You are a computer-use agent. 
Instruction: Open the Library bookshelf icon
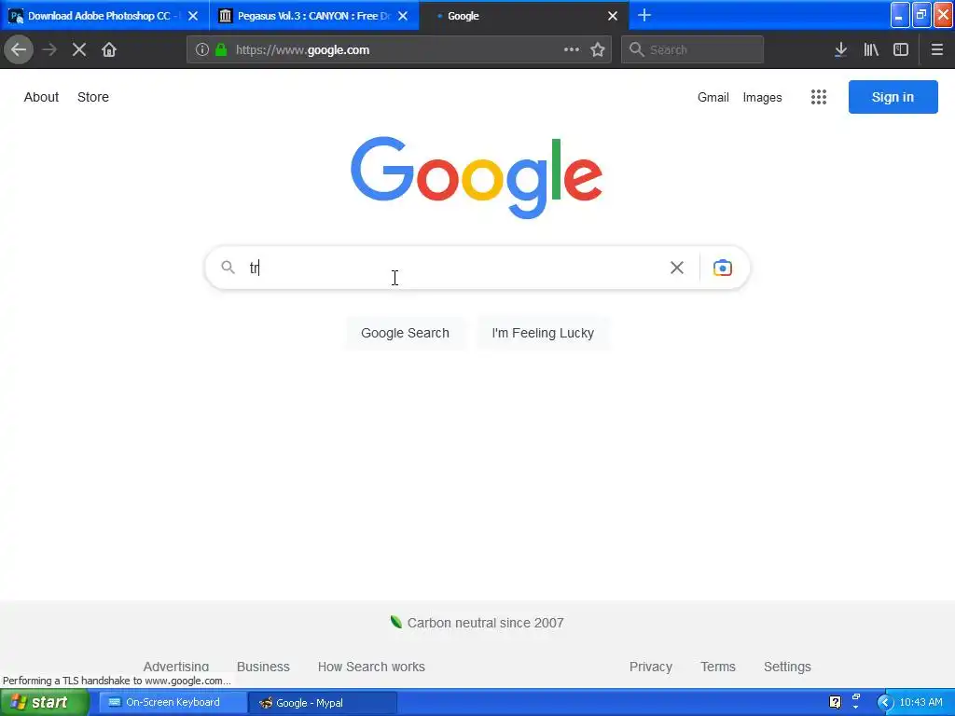(x=871, y=50)
